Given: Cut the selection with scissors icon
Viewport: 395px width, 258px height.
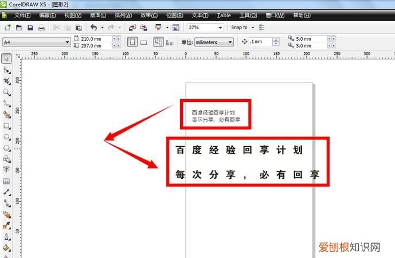Looking at the screenshot, I should (56, 28).
